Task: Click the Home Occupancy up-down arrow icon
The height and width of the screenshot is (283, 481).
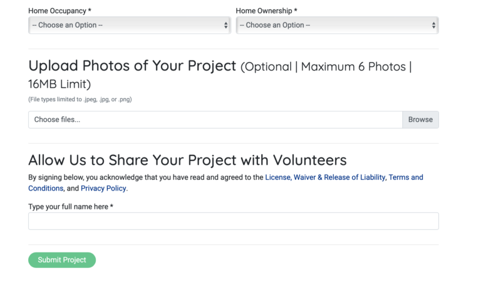Action: pyautogui.click(x=226, y=25)
